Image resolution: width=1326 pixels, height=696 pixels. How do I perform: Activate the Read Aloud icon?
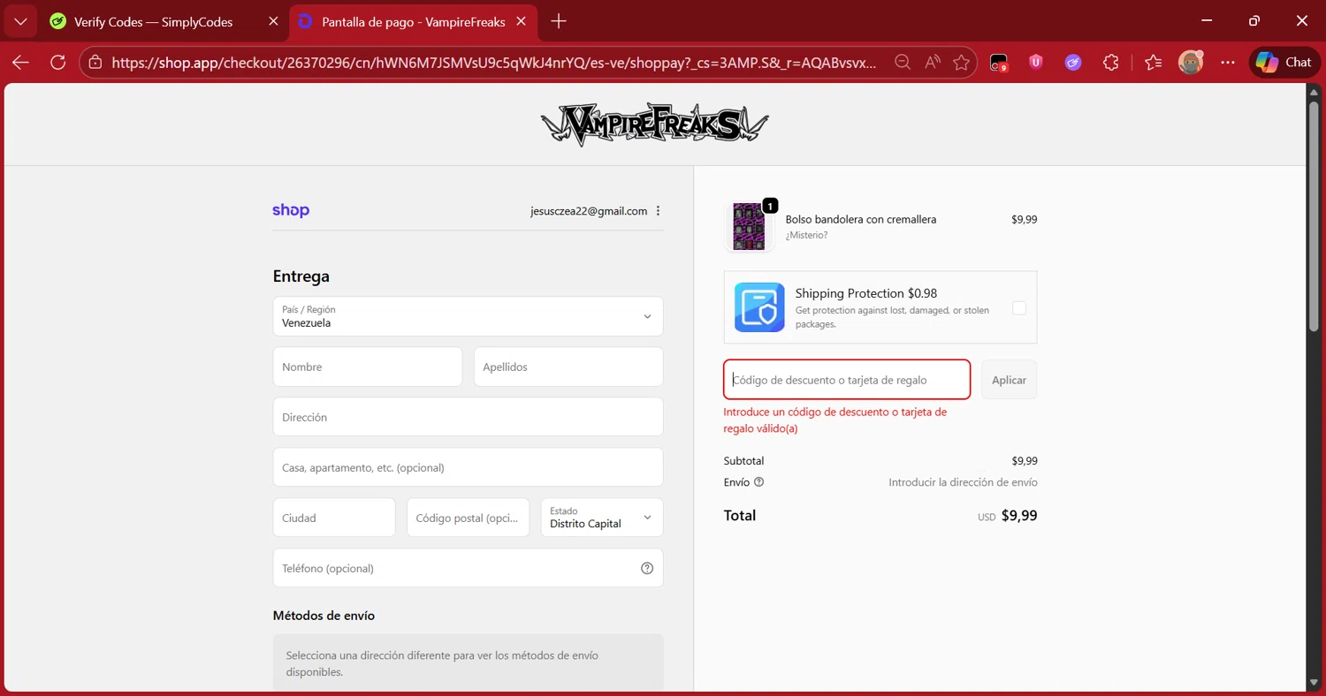[933, 62]
